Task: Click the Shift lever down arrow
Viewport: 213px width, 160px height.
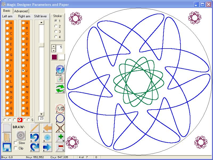Action: 42,114
